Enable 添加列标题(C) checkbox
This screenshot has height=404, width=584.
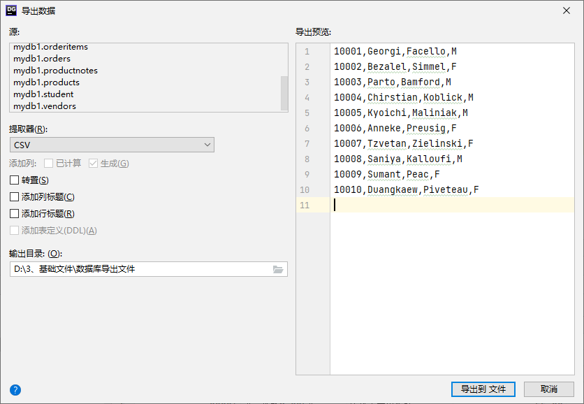coord(14,197)
